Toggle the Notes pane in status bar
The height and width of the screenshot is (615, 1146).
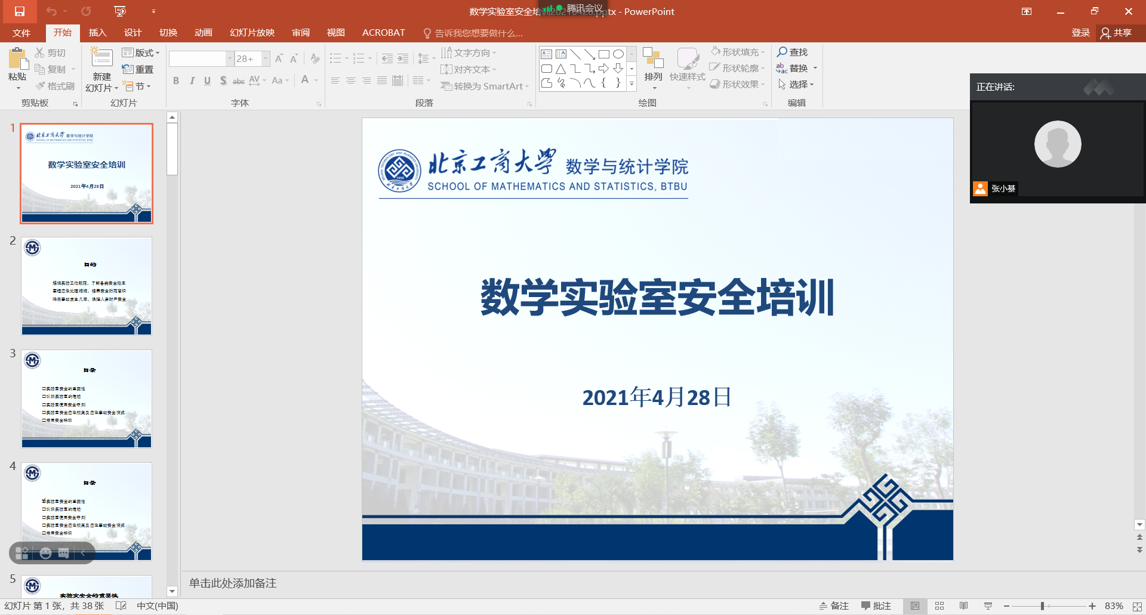pos(834,606)
